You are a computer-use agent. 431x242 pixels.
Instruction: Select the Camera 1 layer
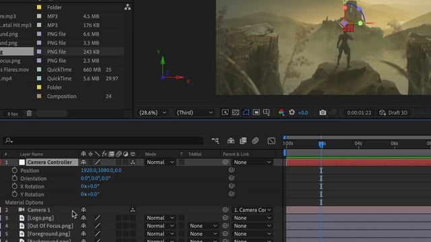(x=39, y=210)
